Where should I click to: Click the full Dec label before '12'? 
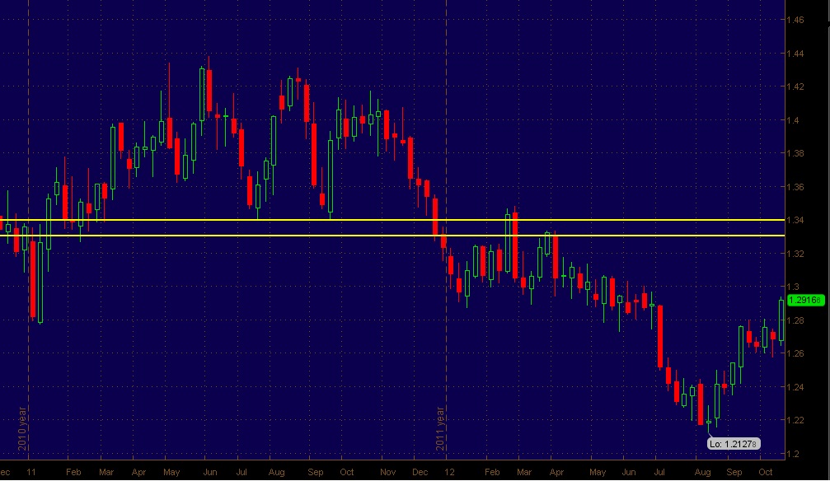pyautogui.click(x=420, y=472)
